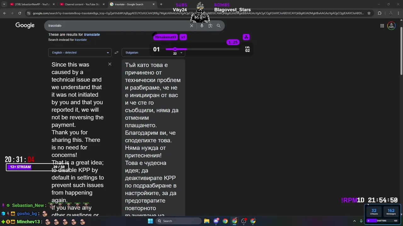The width and height of the screenshot is (403, 226).
Task: Click the f0rsakena93 overlay badge
Action: tap(166, 37)
